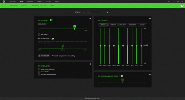Go forward with the right arrow
This screenshot has height=100, width=185.
tap(6, 6)
